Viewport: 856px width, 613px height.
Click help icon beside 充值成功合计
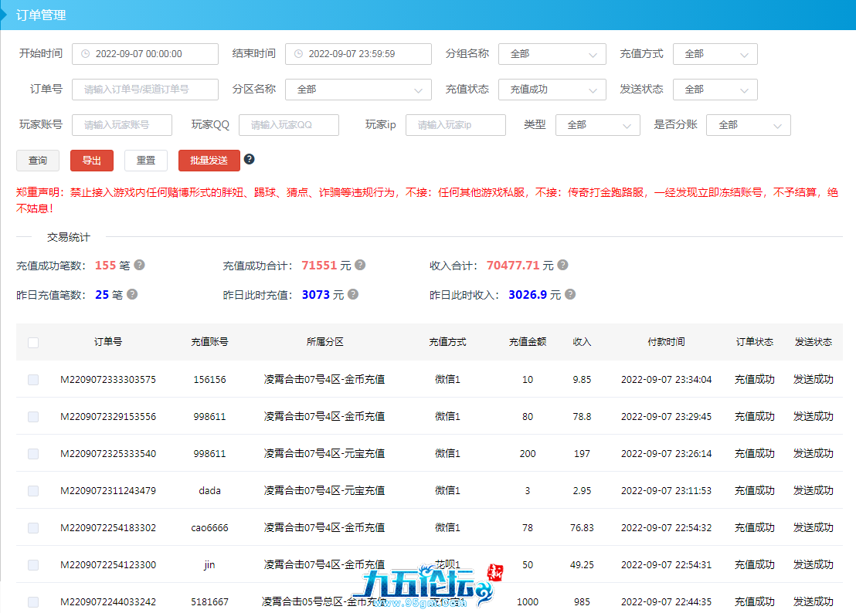360,265
